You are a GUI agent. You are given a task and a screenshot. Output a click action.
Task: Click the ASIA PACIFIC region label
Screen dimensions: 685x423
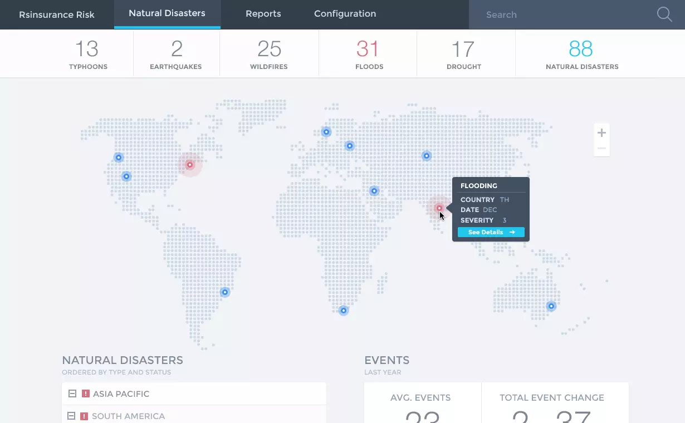pos(121,394)
